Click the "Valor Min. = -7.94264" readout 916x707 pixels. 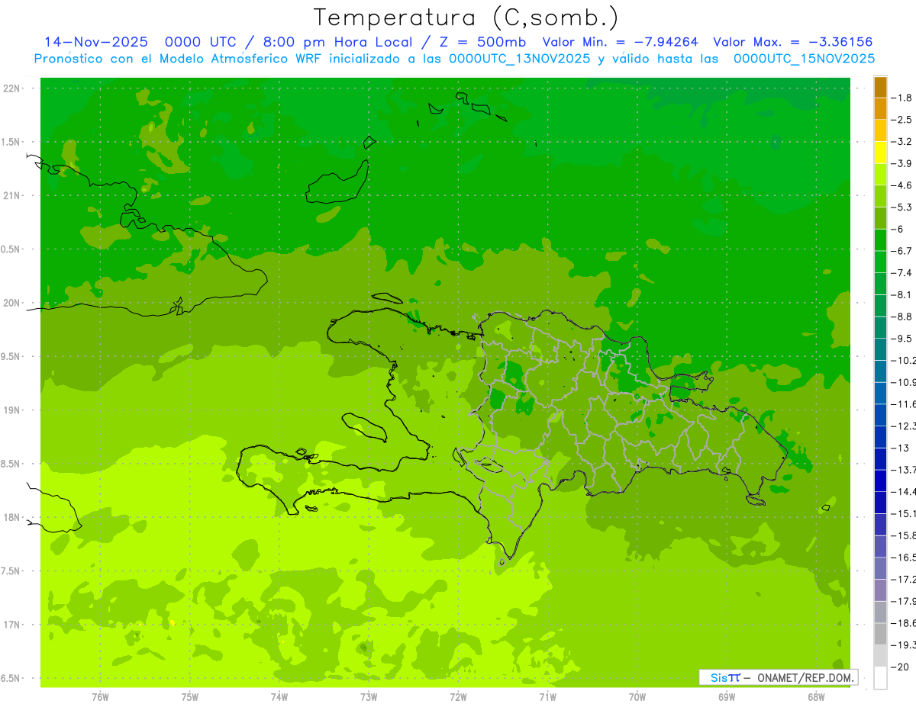[x=620, y=42]
